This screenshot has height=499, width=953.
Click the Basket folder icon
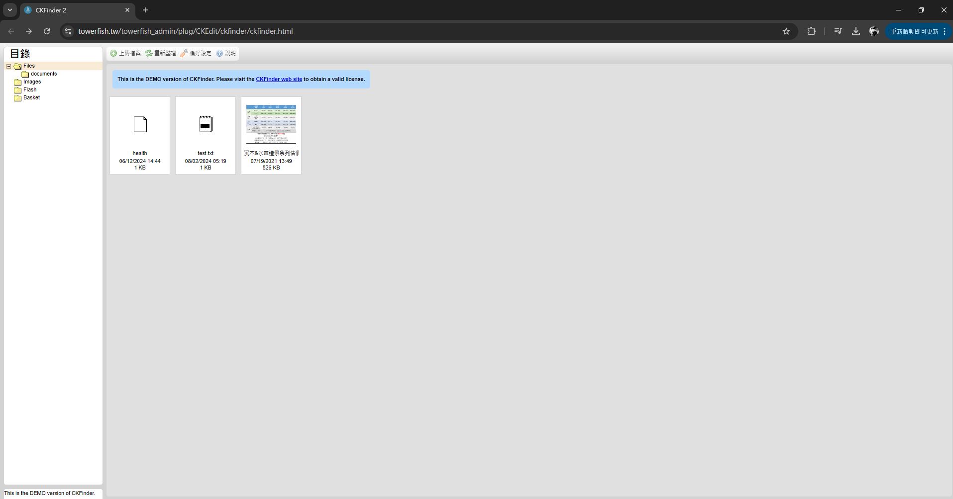[18, 98]
